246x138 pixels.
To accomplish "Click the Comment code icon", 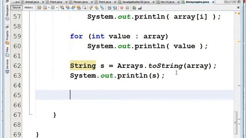I will pyautogui.click(x=134, y=8).
